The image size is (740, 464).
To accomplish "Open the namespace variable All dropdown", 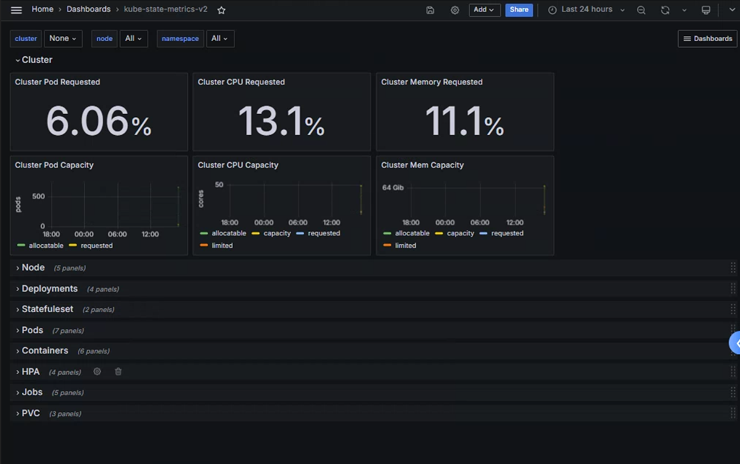I will [220, 39].
